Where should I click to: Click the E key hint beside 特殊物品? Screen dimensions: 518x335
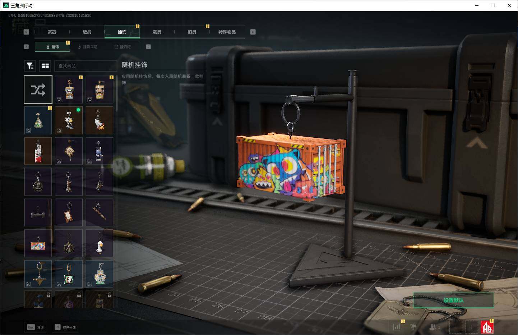pos(253,32)
